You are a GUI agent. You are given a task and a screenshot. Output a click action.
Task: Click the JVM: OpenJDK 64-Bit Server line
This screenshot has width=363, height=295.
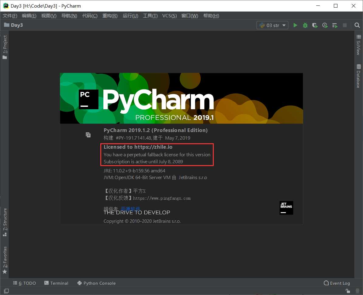155,178
